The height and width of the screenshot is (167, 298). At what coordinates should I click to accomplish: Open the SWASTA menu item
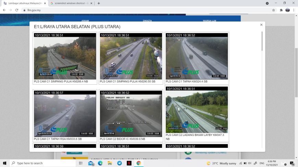tap(147, 21)
